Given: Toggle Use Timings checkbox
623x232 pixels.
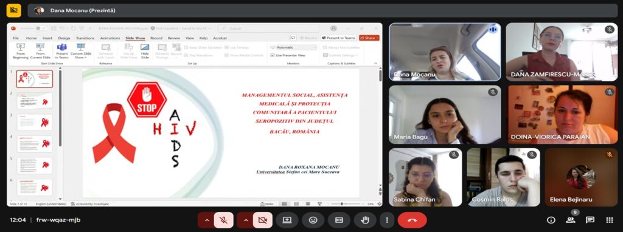Looking at the screenshot, I should (226, 47).
